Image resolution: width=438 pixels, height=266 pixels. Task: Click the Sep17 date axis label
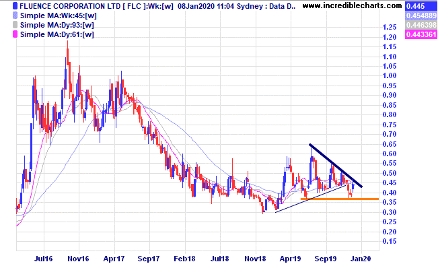point(149,259)
